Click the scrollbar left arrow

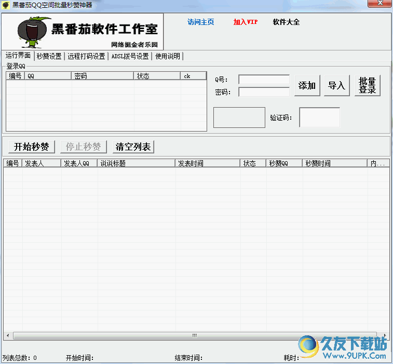pyautogui.click(x=8, y=335)
